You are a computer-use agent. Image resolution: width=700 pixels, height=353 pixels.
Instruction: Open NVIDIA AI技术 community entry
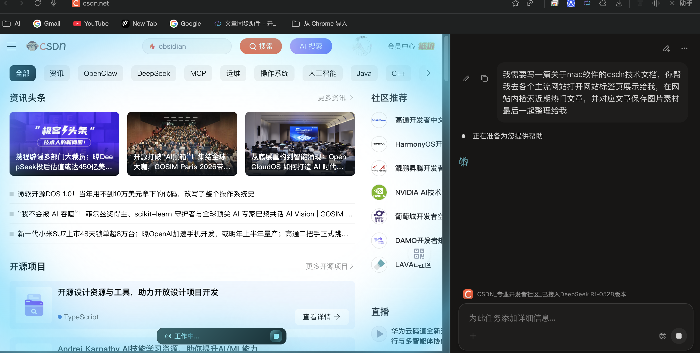tap(407, 192)
